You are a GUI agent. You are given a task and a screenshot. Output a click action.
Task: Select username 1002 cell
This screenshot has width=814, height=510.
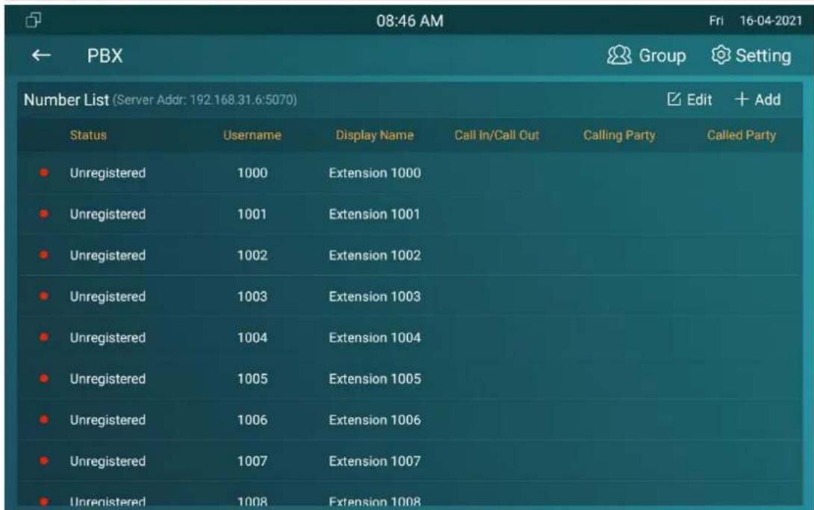[252, 256]
